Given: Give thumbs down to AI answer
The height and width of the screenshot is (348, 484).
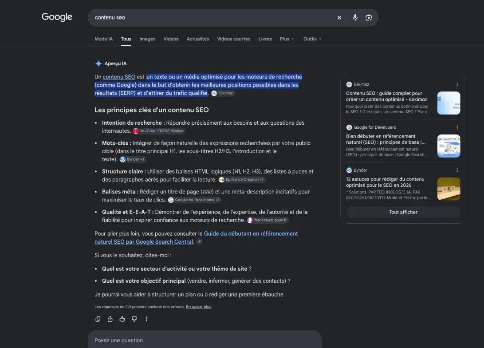Looking at the screenshot, I should click(x=134, y=319).
